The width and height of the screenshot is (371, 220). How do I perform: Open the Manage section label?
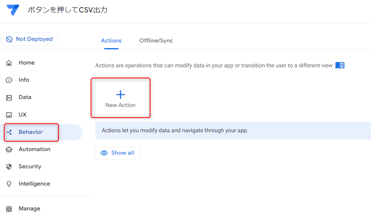click(29, 209)
